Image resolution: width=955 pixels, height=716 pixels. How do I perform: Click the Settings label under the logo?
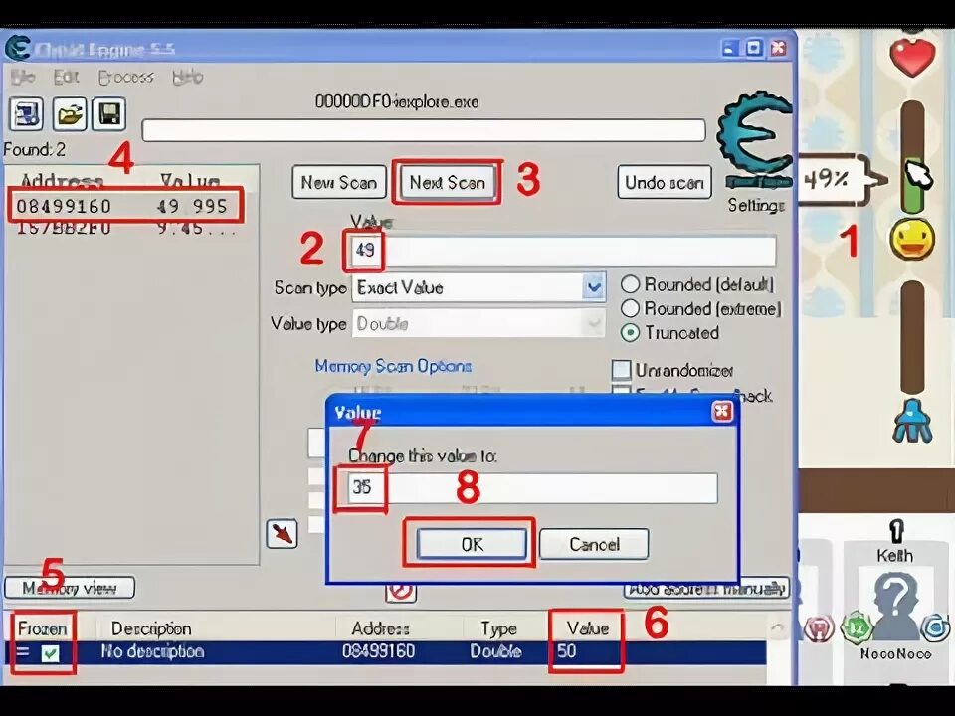756,205
